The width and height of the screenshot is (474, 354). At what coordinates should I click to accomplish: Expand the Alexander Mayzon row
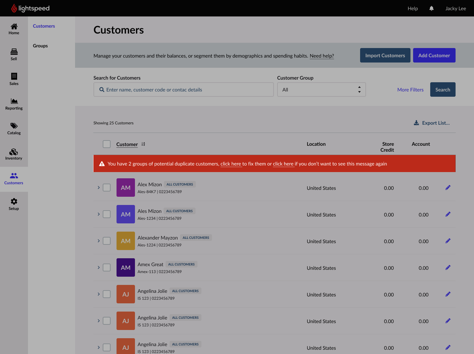tap(98, 241)
